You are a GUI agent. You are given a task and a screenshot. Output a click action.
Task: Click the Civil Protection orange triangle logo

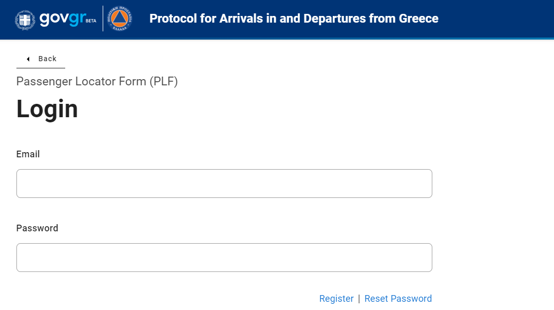(x=120, y=19)
